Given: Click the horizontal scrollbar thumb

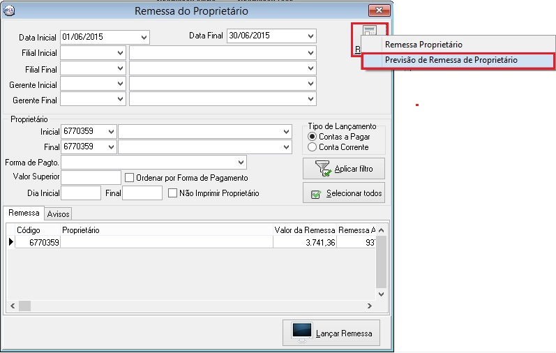Looking at the screenshot, I should (24, 306).
